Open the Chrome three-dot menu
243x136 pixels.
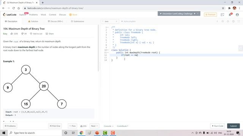coord(240,8)
